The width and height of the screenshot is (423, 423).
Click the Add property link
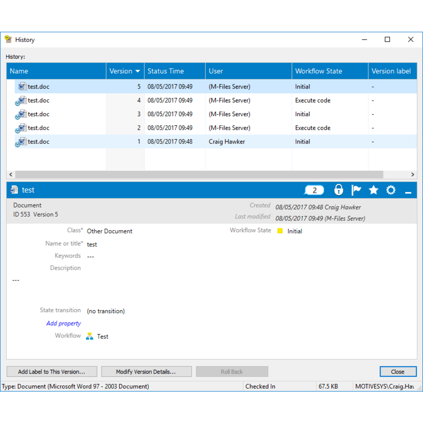(63, 323)
